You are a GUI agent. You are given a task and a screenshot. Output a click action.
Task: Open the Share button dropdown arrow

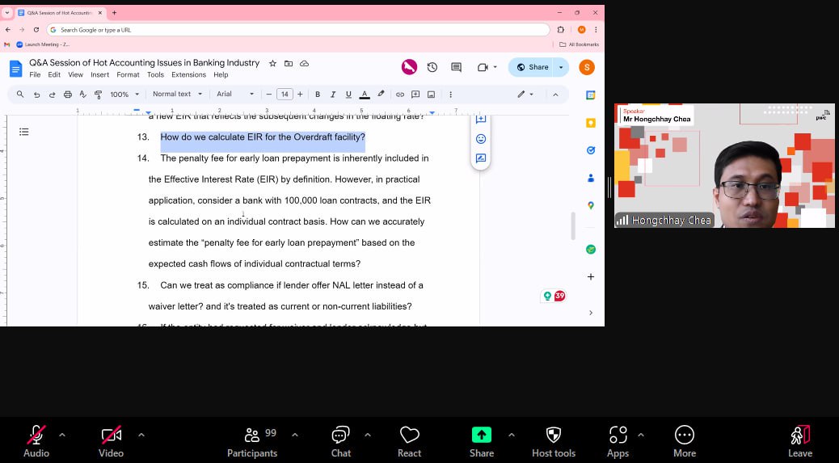point(561,67)
